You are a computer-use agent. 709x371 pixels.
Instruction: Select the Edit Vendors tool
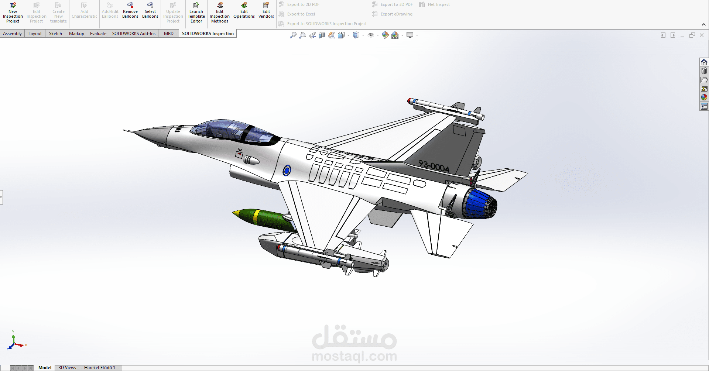tap(266, 11)
